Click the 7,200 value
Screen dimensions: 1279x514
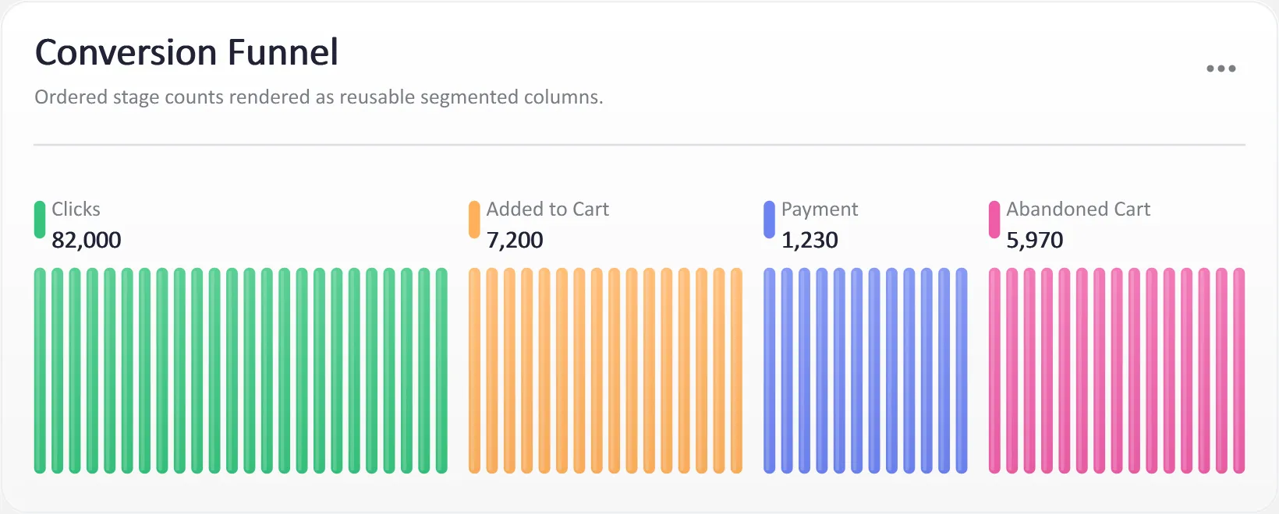[x=515, y=240]
